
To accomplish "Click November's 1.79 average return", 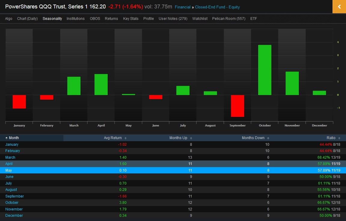I will point(123,209).
